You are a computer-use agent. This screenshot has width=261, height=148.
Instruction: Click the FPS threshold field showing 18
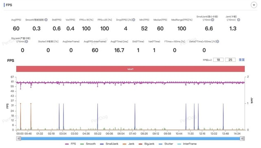pyautogui.click(x=218, y=60)
